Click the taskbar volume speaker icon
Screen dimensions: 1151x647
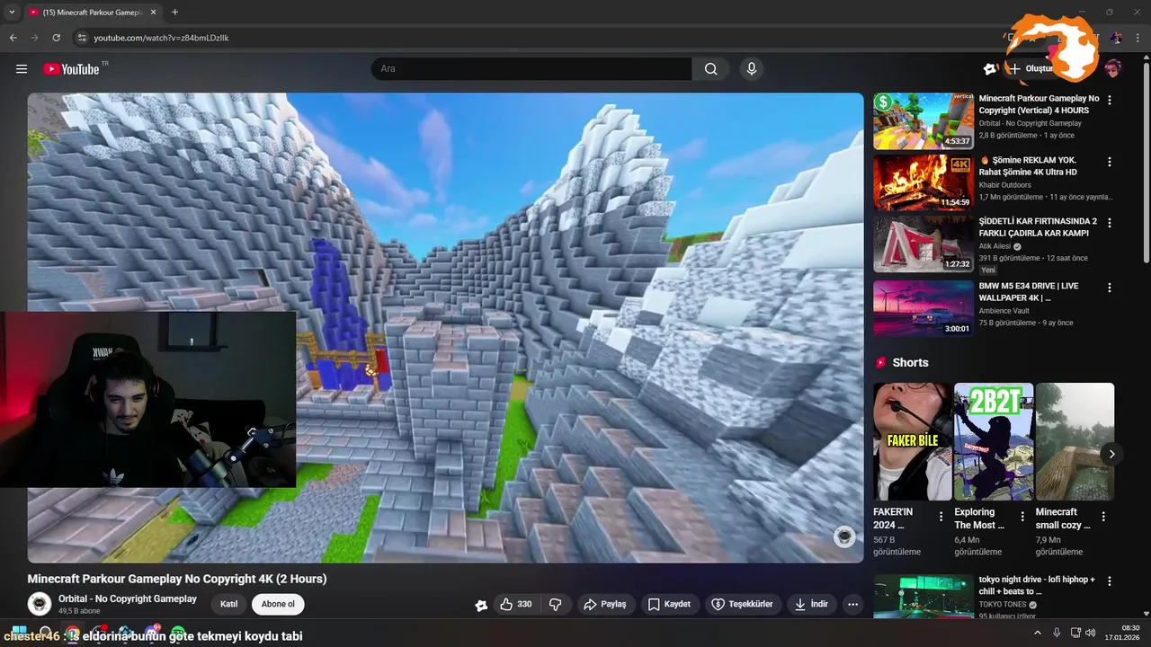1090,634
